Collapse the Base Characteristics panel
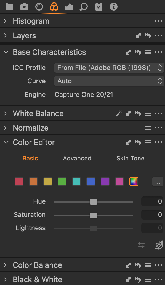Viewport: 165px width, 285px height. [6, 52]
